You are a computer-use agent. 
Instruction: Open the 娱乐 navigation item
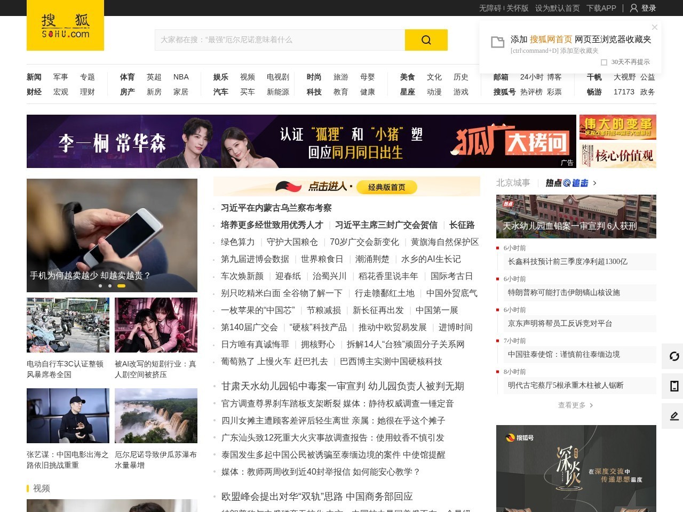coord(221,77)
